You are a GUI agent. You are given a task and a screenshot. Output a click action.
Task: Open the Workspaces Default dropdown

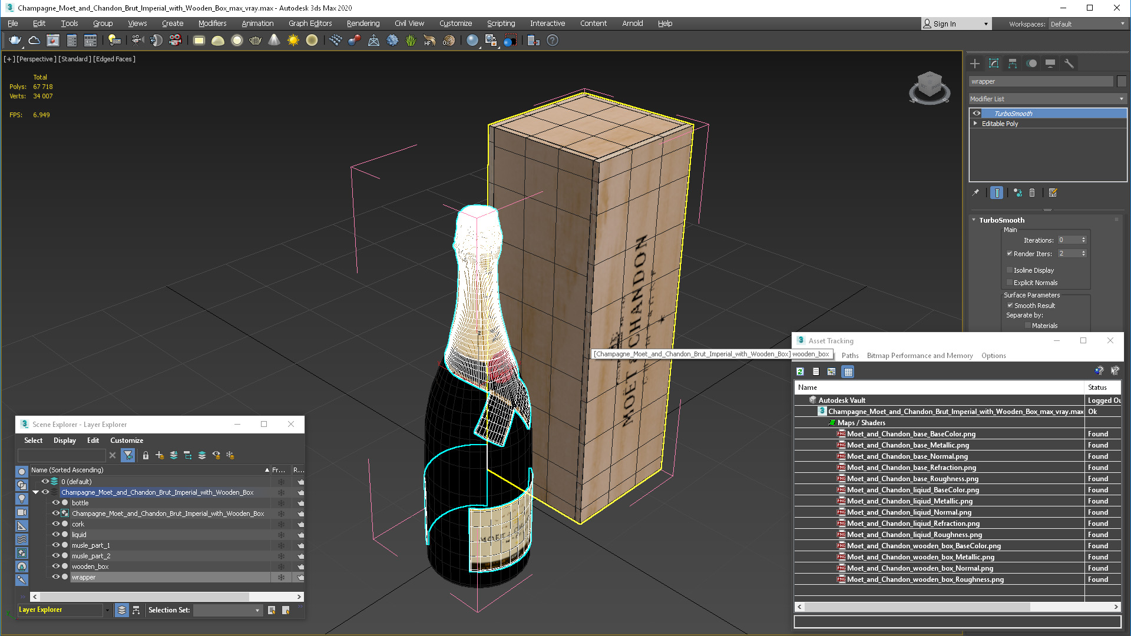click(1087, 24)
